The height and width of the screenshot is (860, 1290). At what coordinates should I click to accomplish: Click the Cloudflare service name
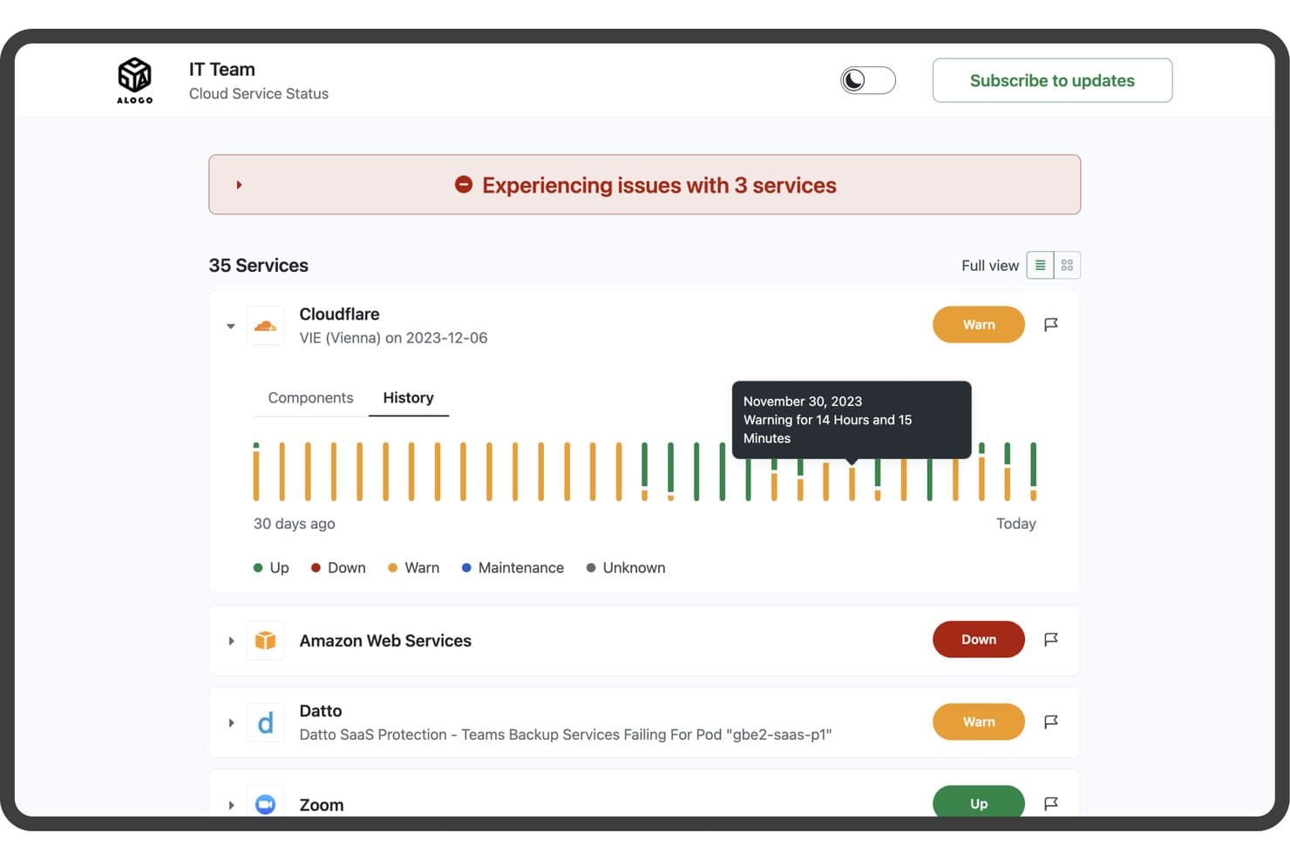pyautogui.click(x=339, y=314)
